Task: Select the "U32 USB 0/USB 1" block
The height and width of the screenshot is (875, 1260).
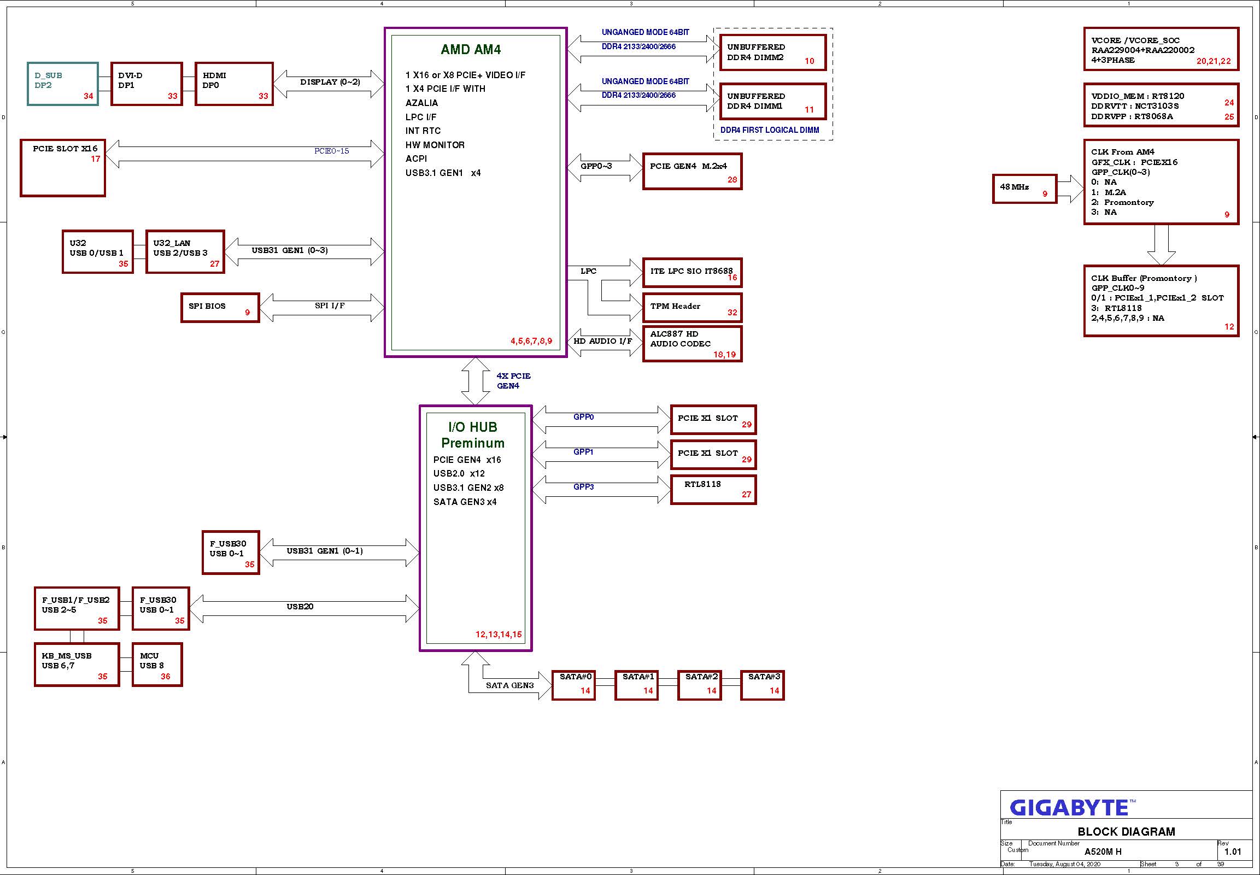Action: [x=98, y=251]
